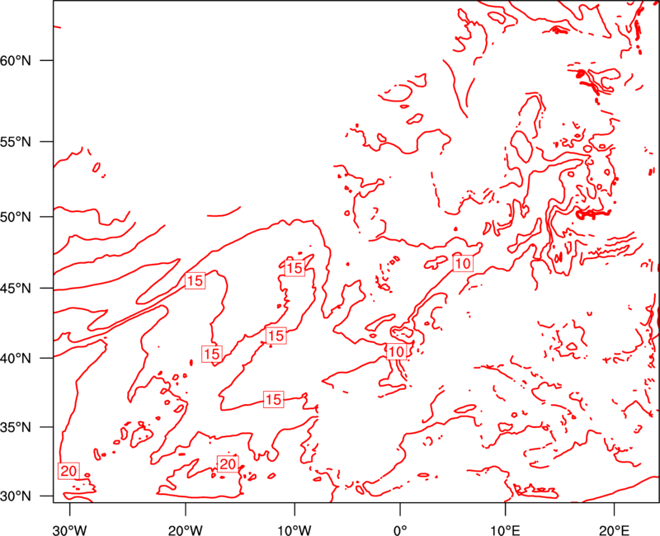Select the 20°W longitude axis label
Image resolution: width=660 pixels, height=536 pixels.
pos(186,530)
